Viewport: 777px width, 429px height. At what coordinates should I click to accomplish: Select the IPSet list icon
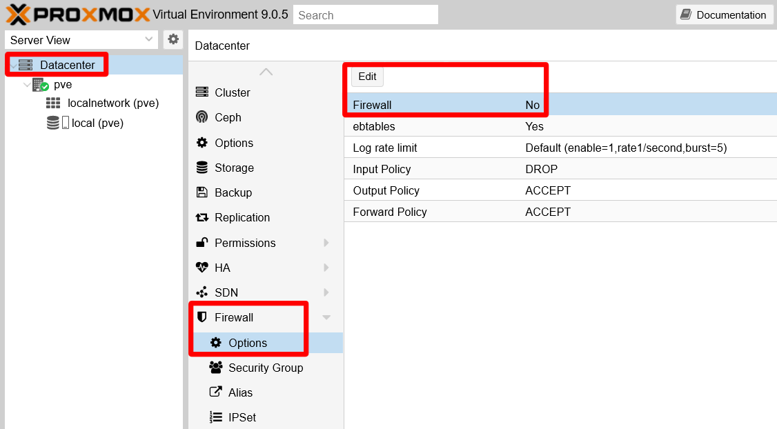click(x=215, y=417)
